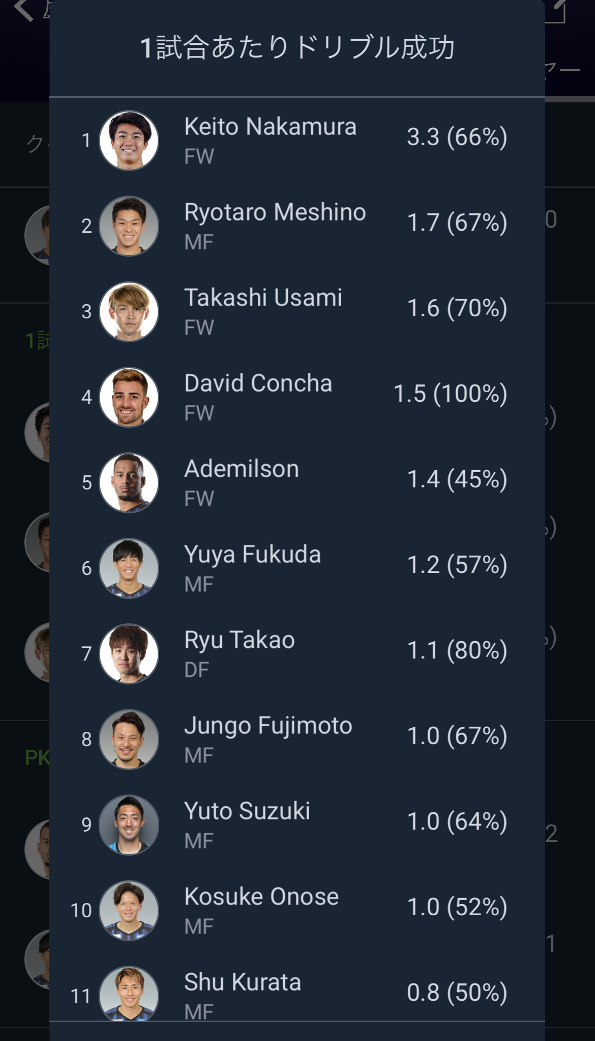Tap the back arrow at top-left
595x1041 pixels.
tap(24, 9)
